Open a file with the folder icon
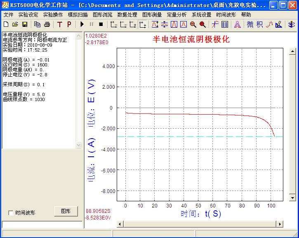This screenshot has height=238, width=299. (x=15, y=24)
